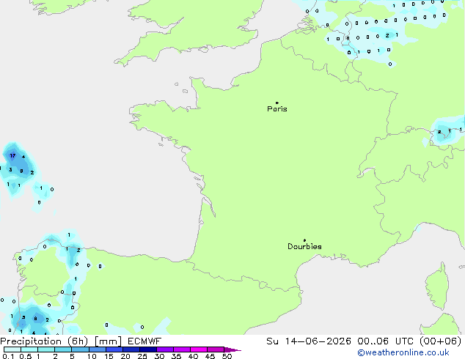Click the Dourbies city label

click(x=304, y=246)
